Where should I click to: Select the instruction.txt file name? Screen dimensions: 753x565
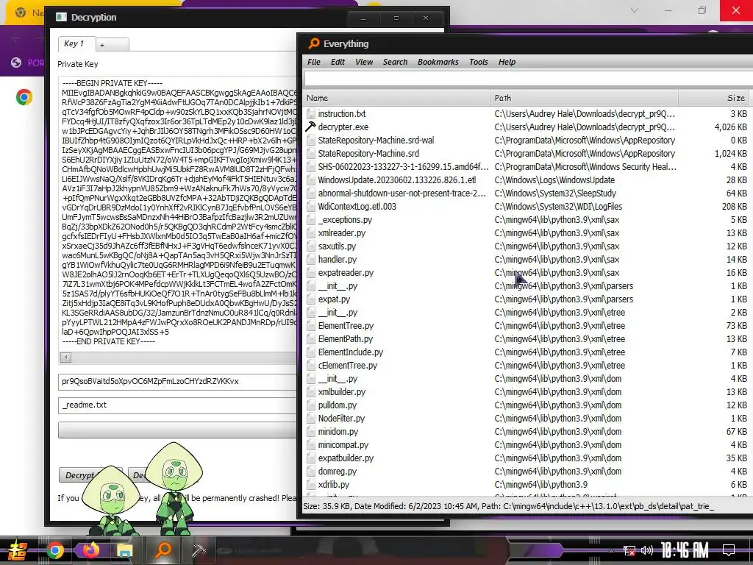click(341, 114)
